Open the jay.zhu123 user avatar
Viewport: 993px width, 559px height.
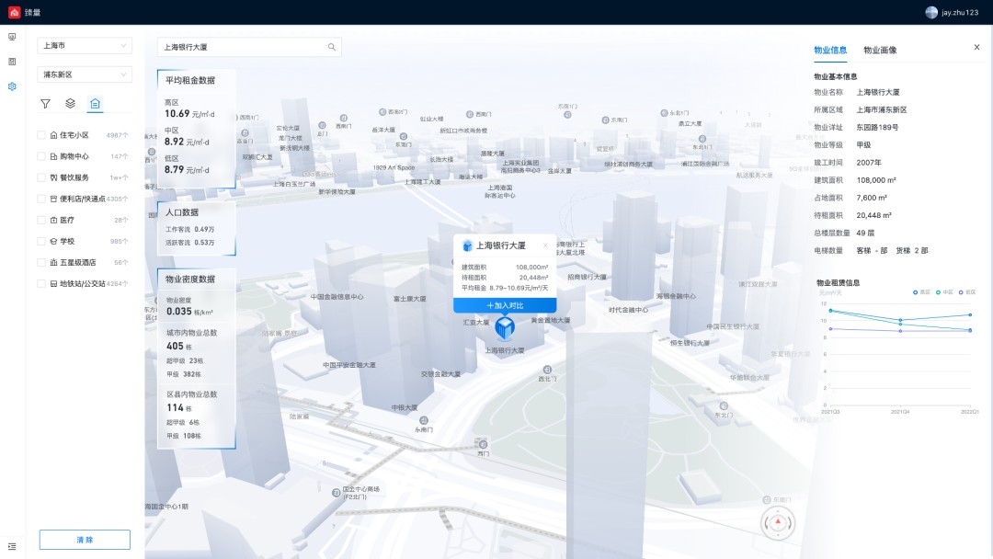tap(931, 12)
